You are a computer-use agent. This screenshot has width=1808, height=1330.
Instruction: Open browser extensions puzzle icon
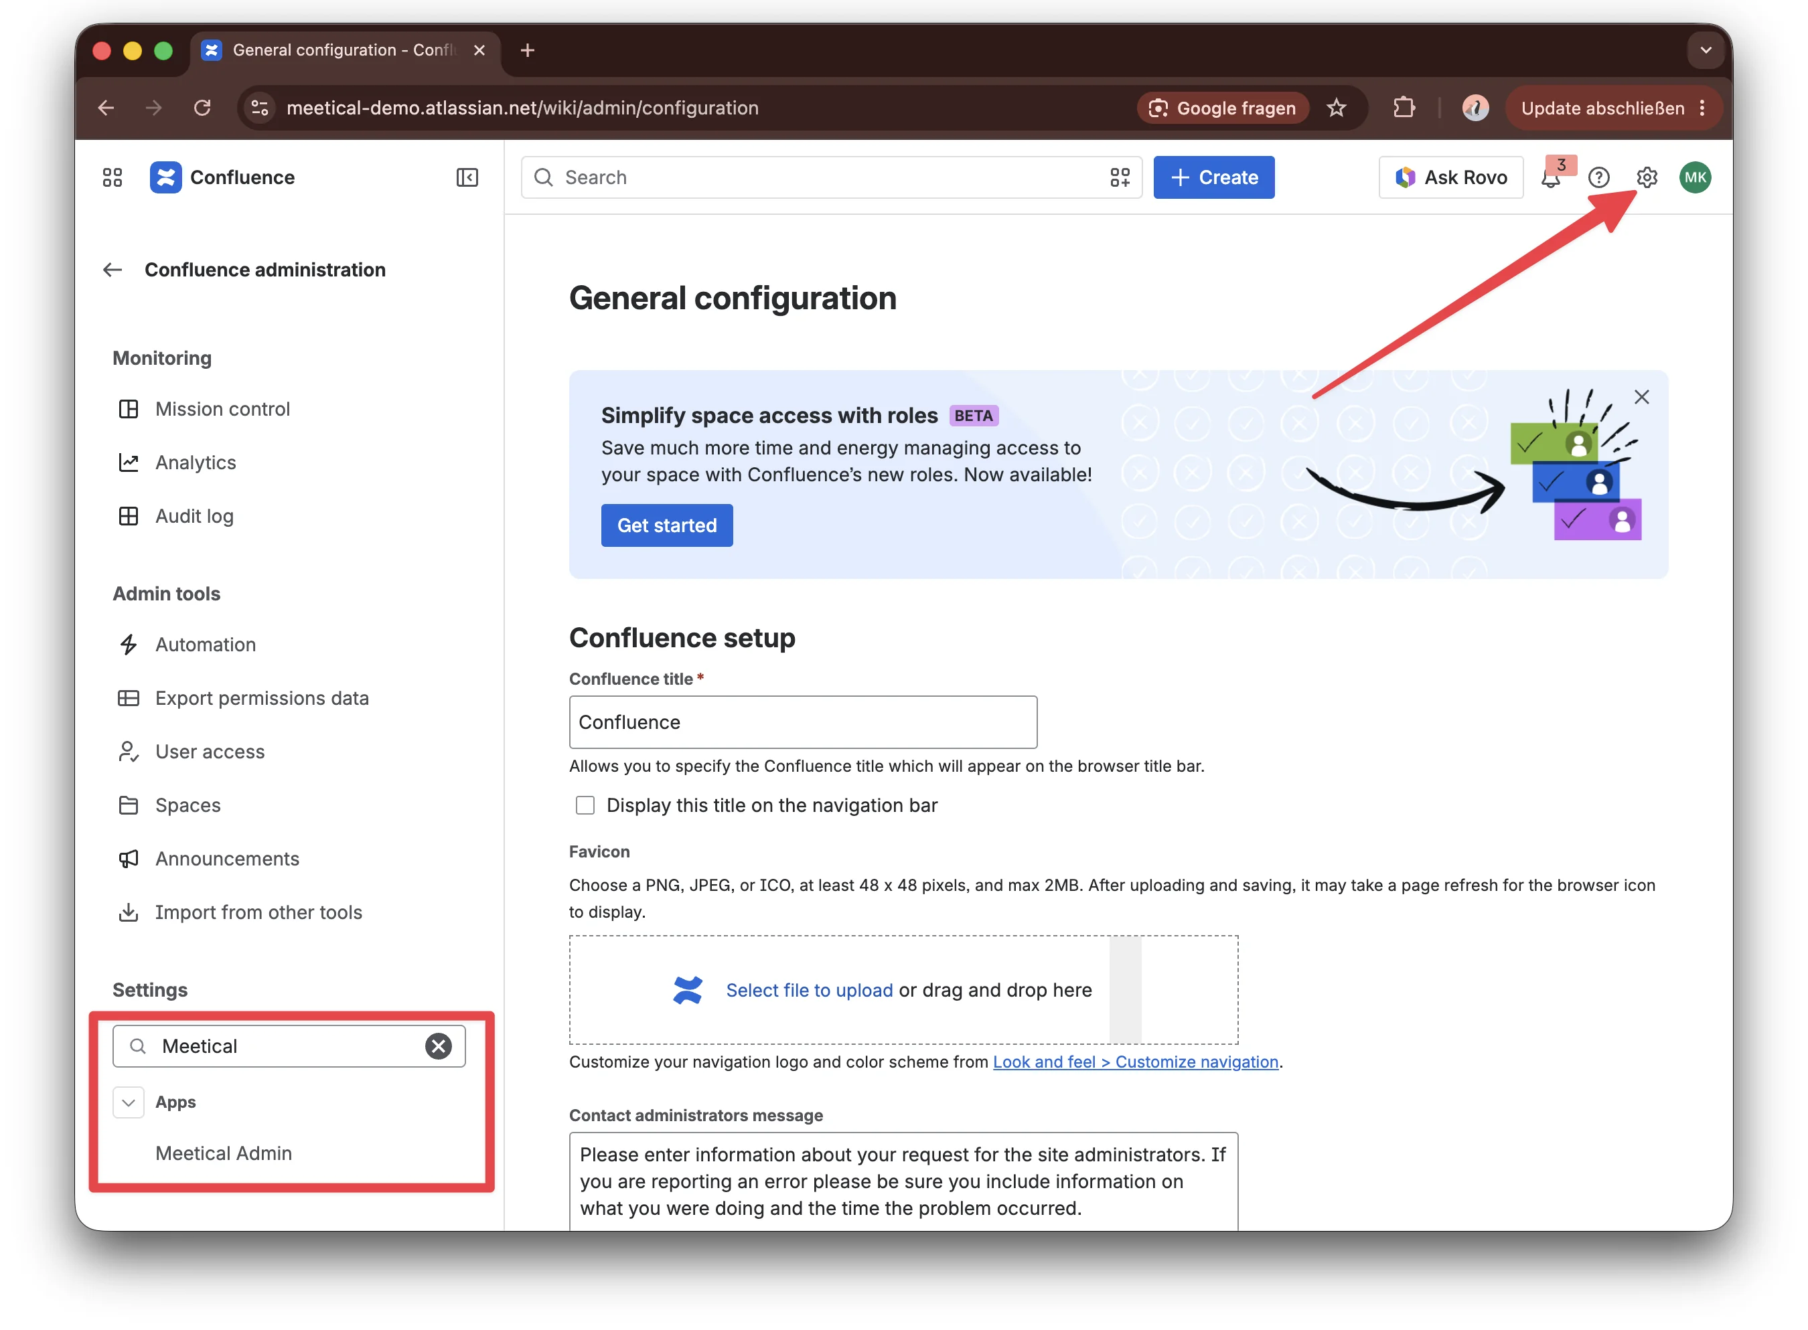click(1404, 108)
